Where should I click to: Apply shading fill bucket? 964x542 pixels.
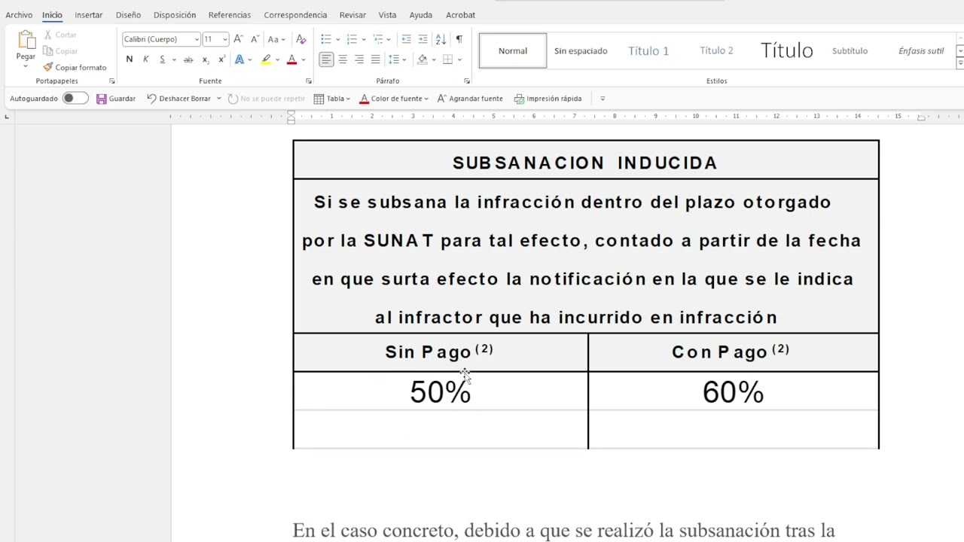click(x=423, y=59)
